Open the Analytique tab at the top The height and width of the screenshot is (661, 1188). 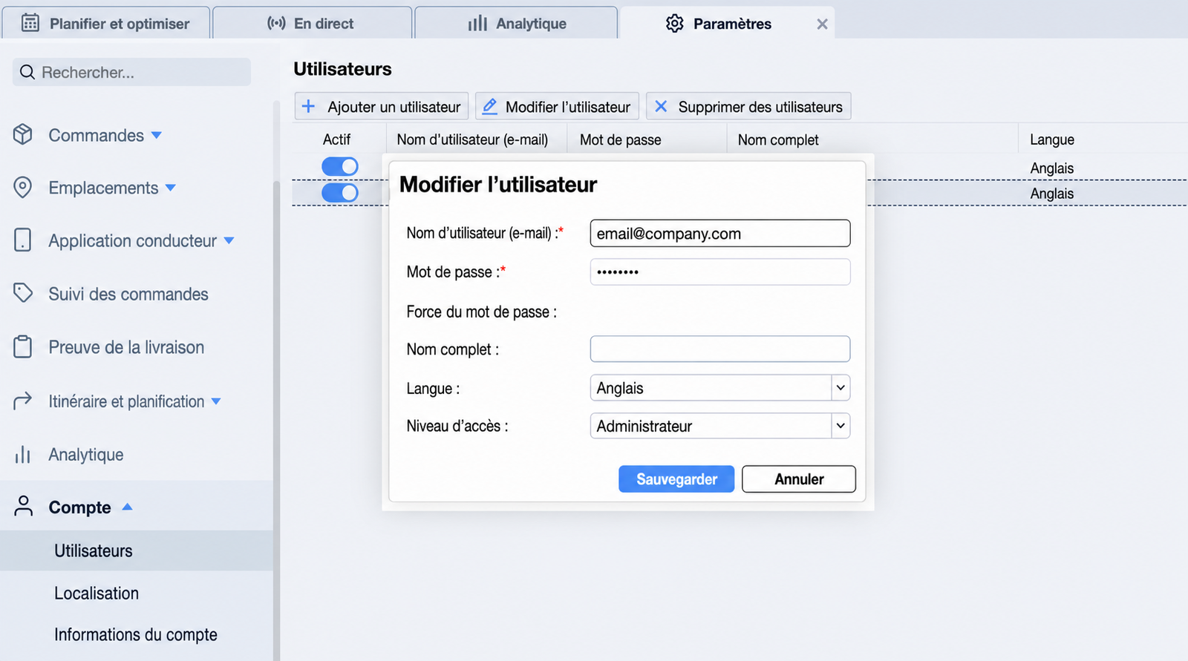click(x=516, y=23)
